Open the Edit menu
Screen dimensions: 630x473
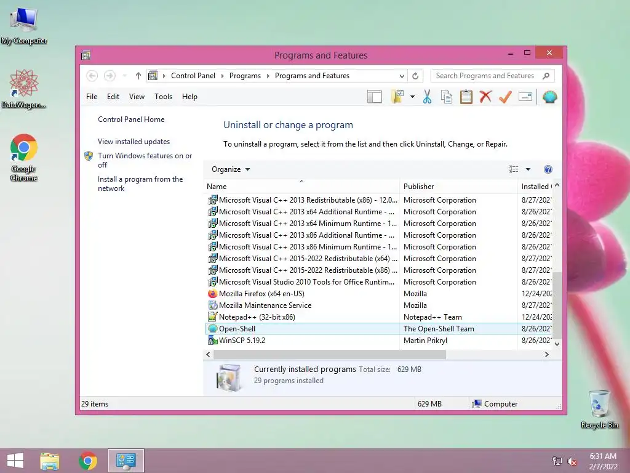pos(113,97)
